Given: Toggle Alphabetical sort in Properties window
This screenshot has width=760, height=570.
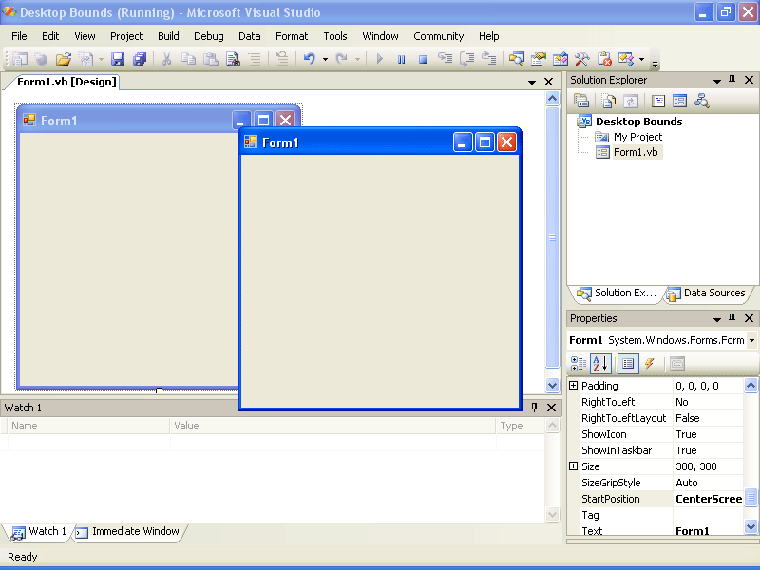Looking at the screenshot, I should click(x=600, y=363).
